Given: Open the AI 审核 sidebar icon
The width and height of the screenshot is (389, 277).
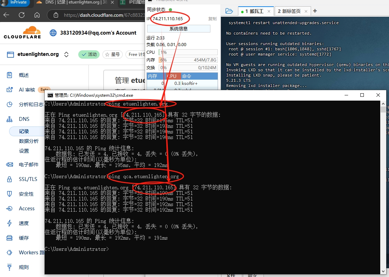Looking at the screenshot, I should (9, 89).
